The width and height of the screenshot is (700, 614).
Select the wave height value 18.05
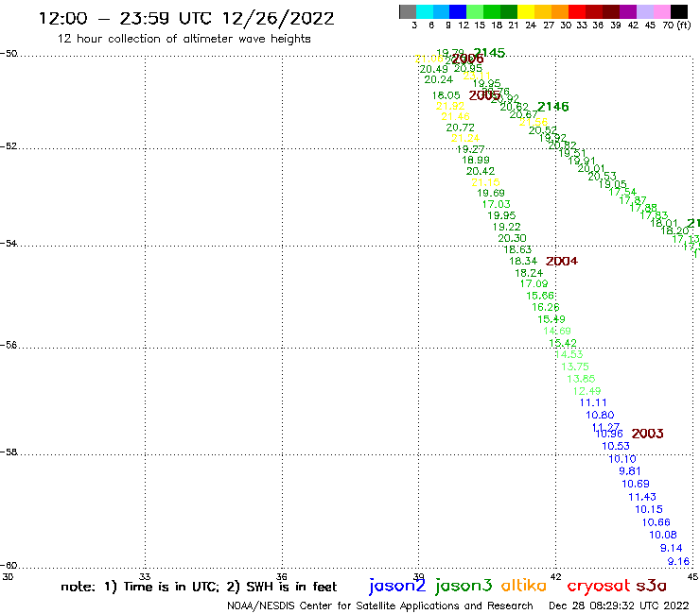pos(446,95)
